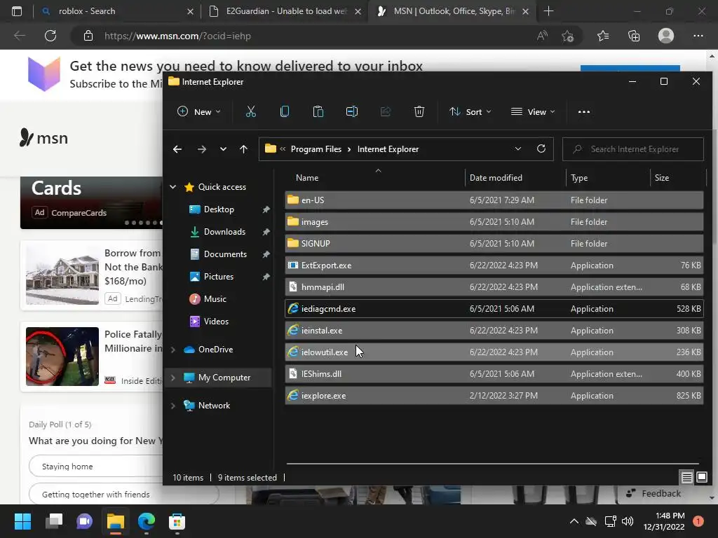Add this page to favorites star icon
Viewport: 718px width, 538px height.
click(x=568, y=36)
